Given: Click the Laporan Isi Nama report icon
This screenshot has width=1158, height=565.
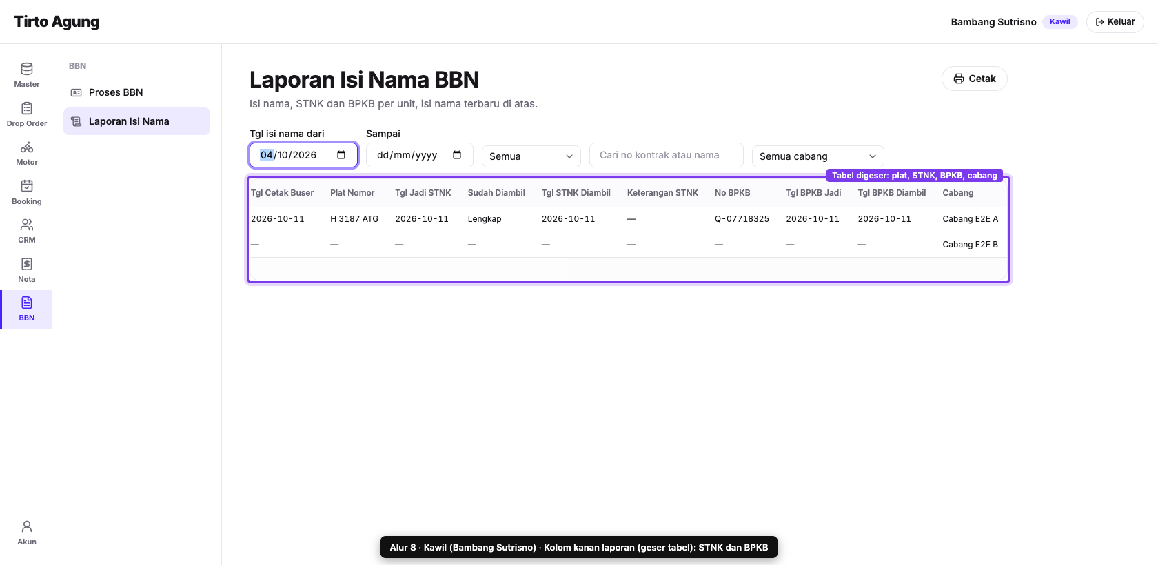Looking at the screenshot, I should (x=77, y=121).
